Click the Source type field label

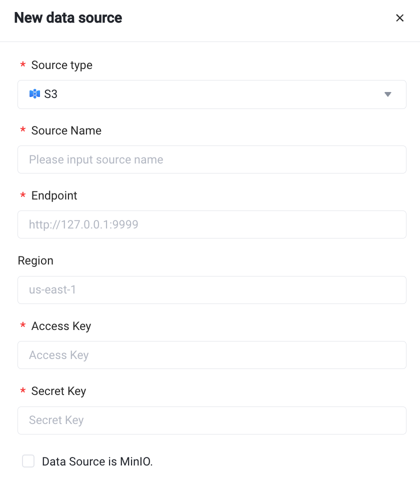pyautogui.click(x=62, y=65)
